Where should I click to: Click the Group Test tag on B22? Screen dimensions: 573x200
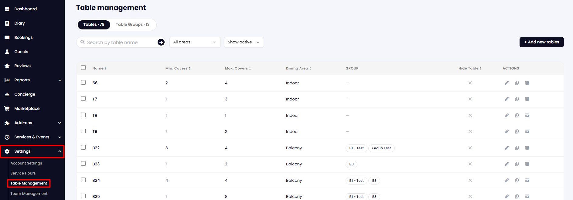pos(381,148)
